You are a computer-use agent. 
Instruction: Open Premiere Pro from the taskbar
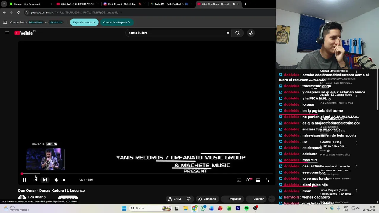[x=238, y=208]
